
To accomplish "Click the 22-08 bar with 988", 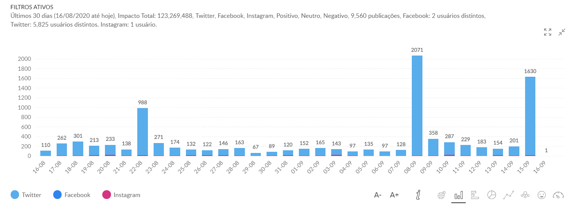I will [143, 132].
